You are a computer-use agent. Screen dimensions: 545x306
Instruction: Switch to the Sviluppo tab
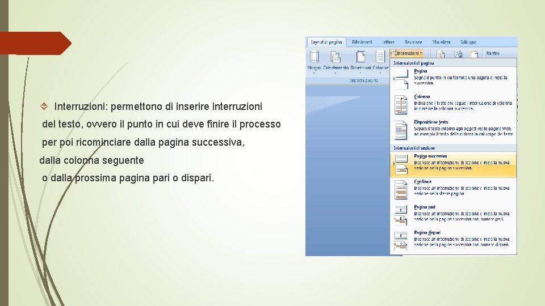coord(468,42)
